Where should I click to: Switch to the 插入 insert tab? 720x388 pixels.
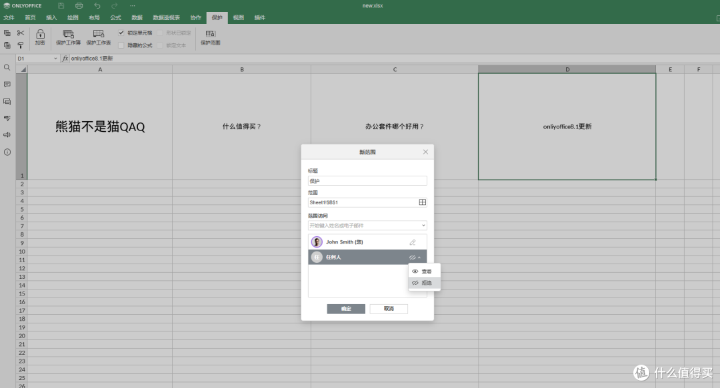coord(51,17)
